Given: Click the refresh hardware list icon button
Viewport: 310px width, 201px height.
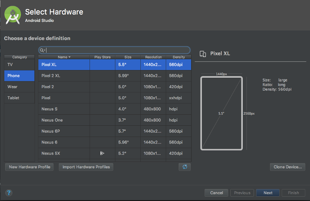Looking at the screenshot, I should coord(185,167).
